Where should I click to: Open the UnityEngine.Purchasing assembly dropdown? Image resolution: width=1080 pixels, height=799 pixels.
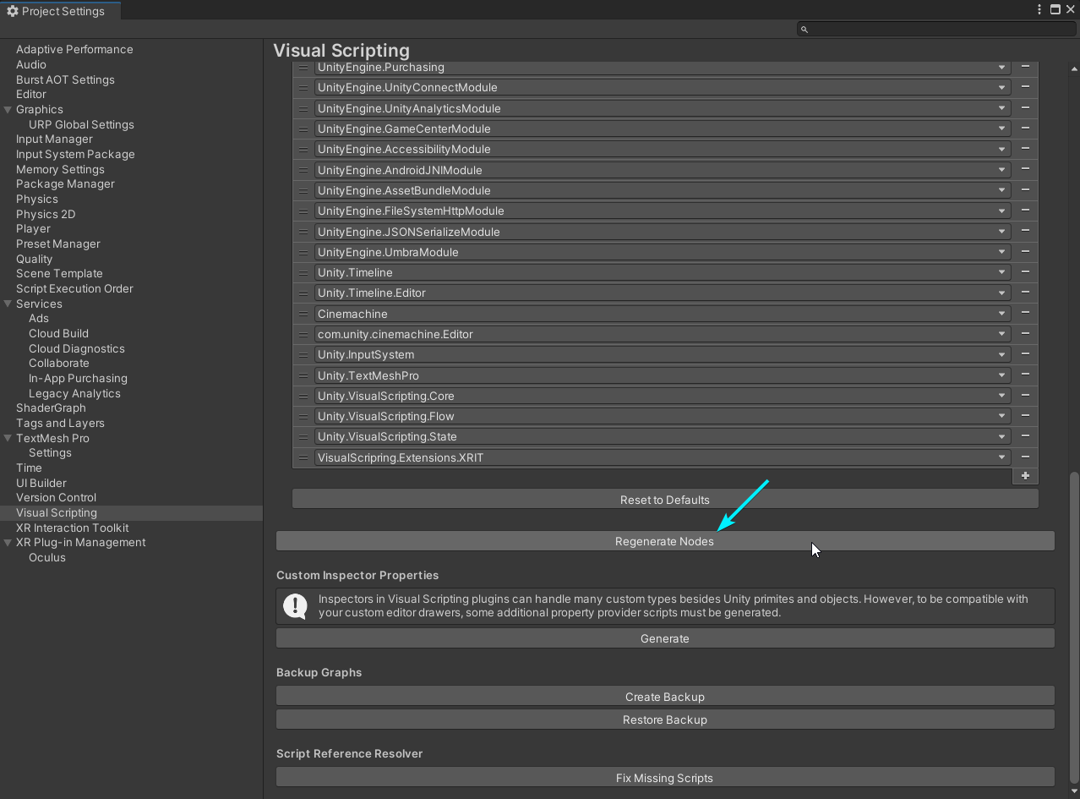pyautogui.click(x=663, y=67)
